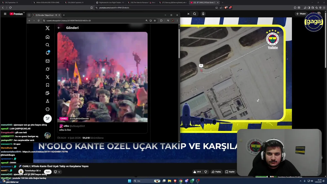Play the utku live video thumbnail

102,77
